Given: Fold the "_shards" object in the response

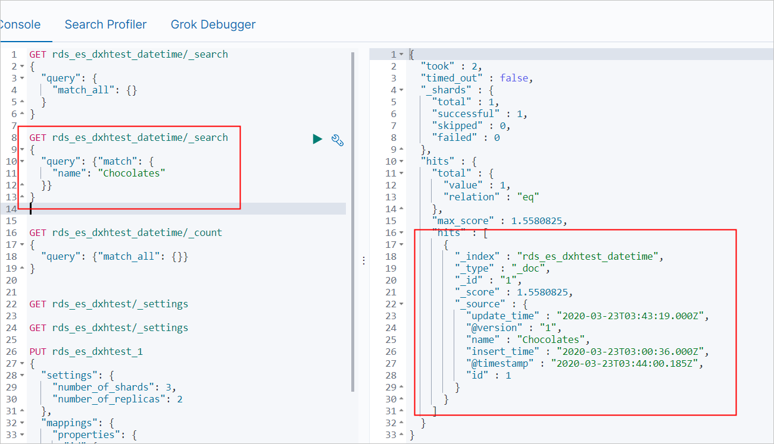Looking at the screenshot, I should (x=401, y=90).
